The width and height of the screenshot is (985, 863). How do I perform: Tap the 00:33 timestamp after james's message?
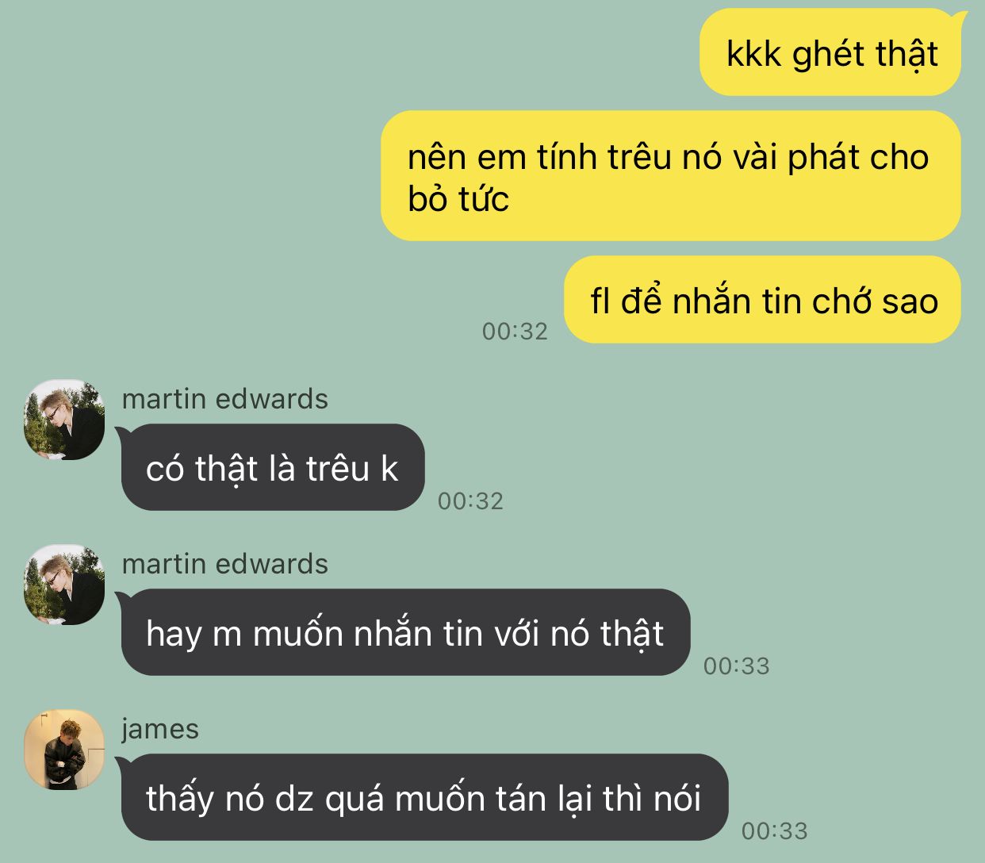coord(775,830)
